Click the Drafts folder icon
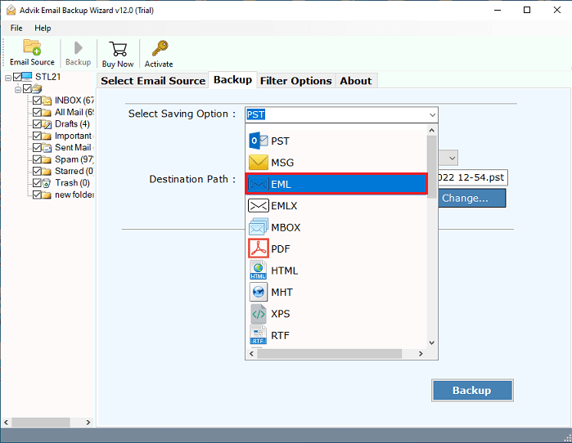572x443 pixels. [47, 124]
